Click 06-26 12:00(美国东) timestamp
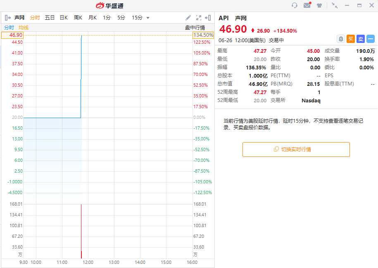378x268 pixels. tap(242, 40)
